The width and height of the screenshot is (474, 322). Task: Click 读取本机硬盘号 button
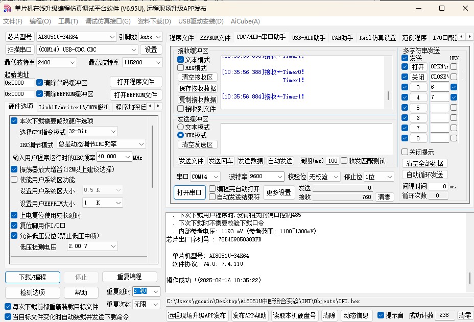pos(294,315)
